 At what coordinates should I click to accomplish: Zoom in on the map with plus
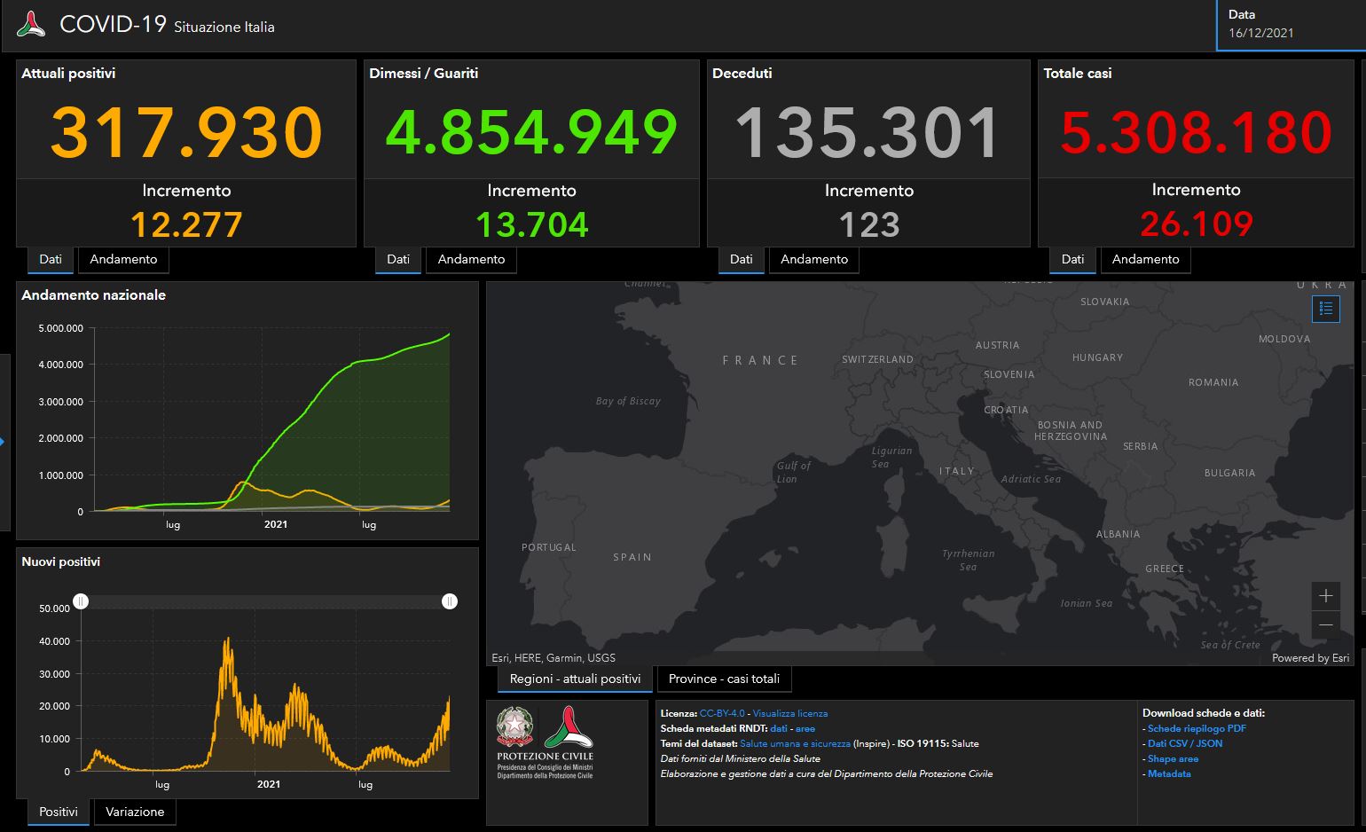click(1326, 596)
